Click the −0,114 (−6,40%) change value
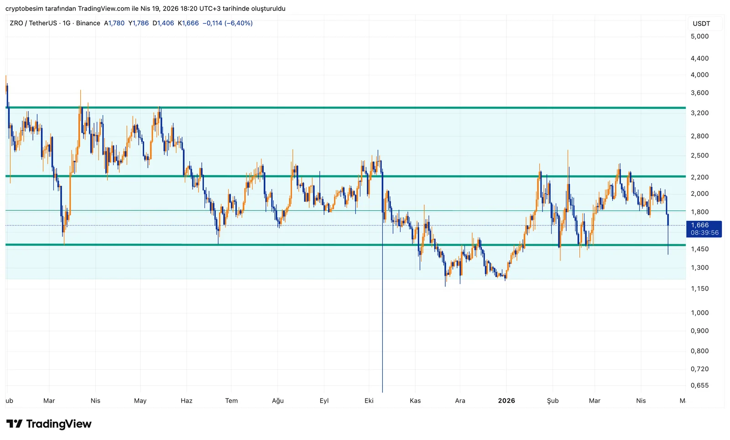 [x=228, y=23]
